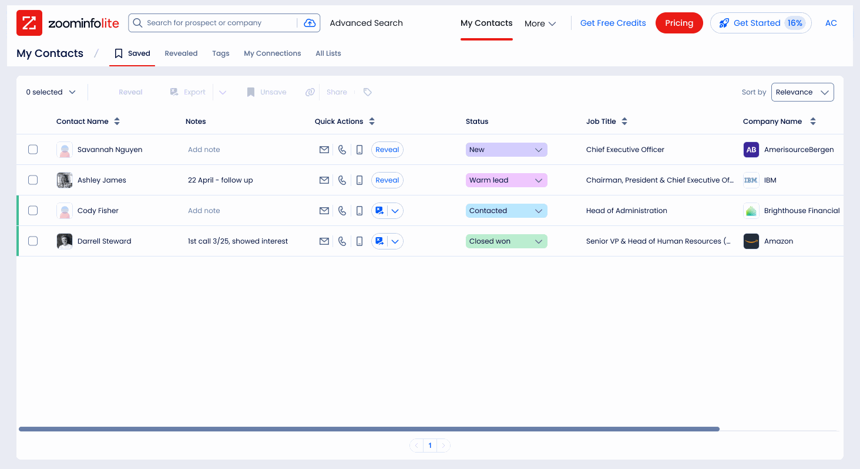Open Contacted status dropdown
The height and width of the screenshot is (469, 860).
tap(506, 211)
